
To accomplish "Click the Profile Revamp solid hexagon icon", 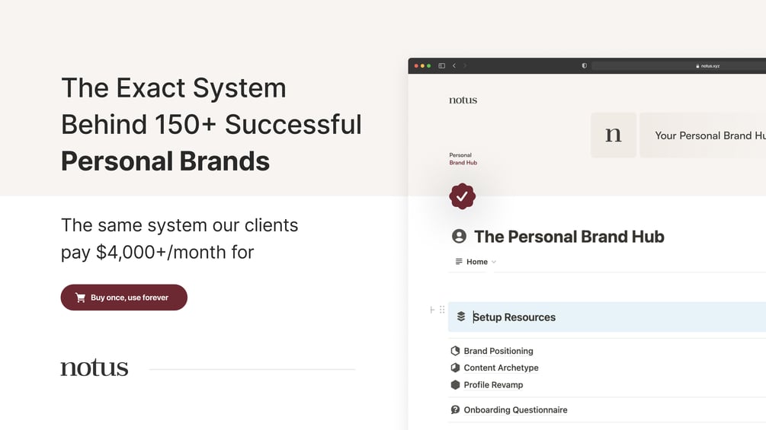I will (455, 384).
